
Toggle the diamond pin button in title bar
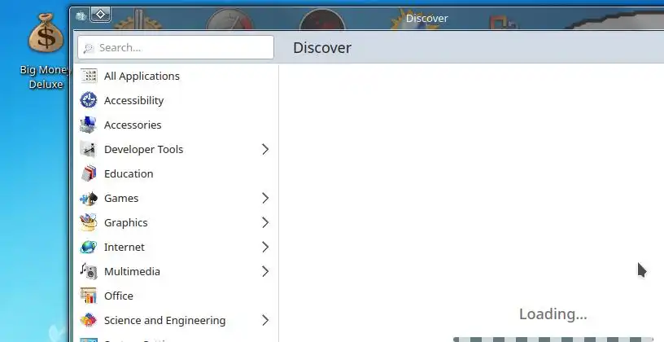[x=101, y=15]
